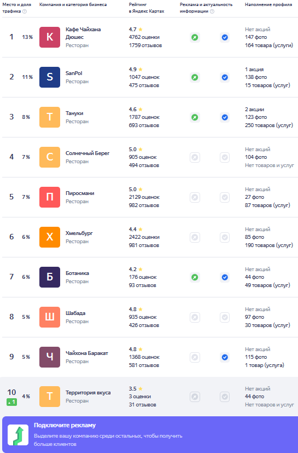This screenshot has width=298, height=453.
Task: Click the grey verification icon for Солнечный Берег
Action: [x=225, y=157]
